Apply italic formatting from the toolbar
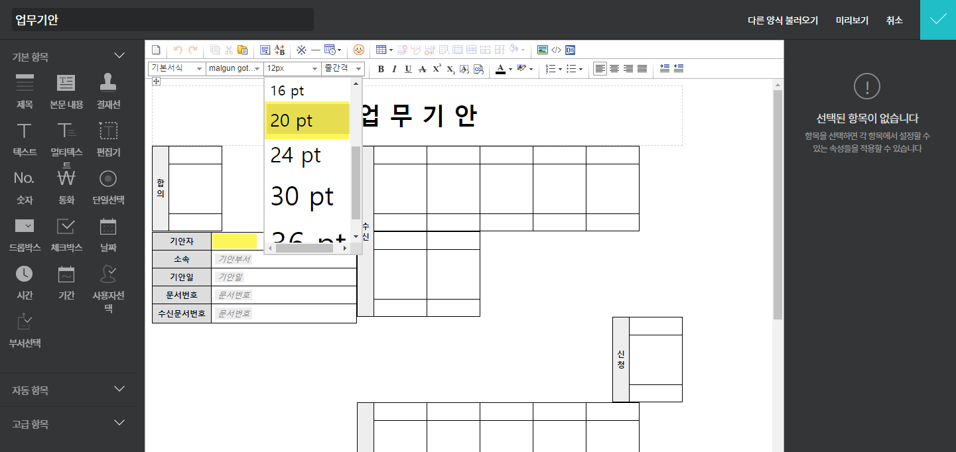Viewport: 956px width, 452px height. pyautogui.click(x=394, y=69)
